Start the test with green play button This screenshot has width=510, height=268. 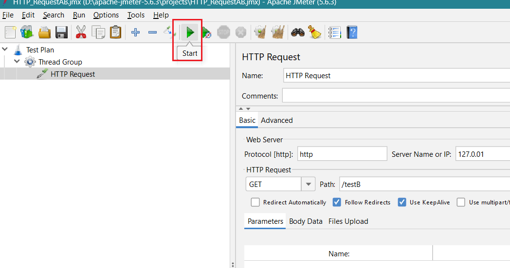coord(190,33)
